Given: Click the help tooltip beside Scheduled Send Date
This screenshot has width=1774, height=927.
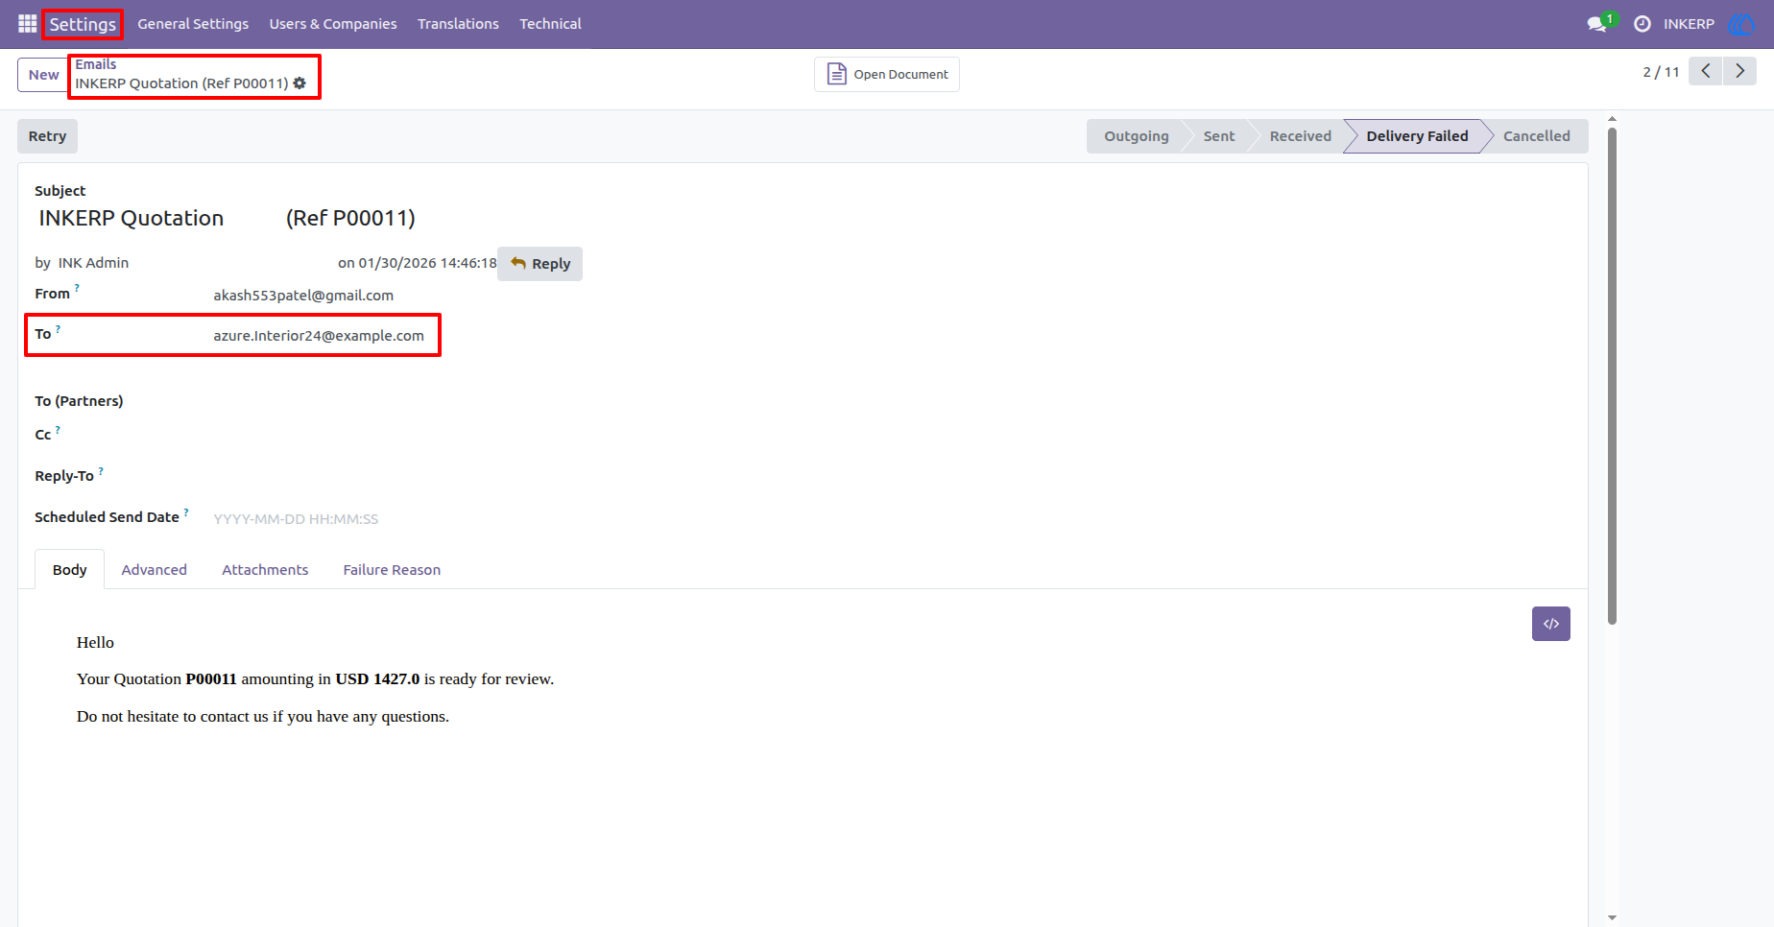Looking at the screenshot, I should [186, 512].
